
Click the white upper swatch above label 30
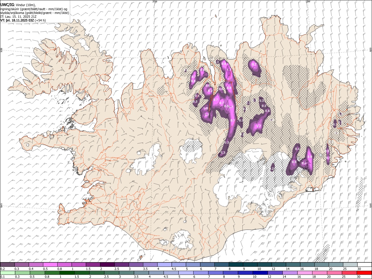click(364, 264)
